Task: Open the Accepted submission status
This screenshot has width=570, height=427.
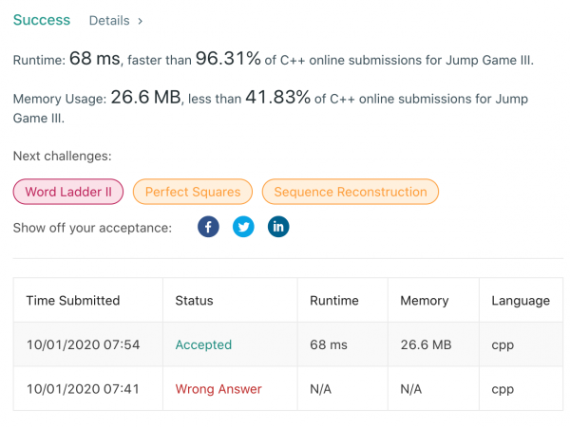Action: (x=203, y=344)
